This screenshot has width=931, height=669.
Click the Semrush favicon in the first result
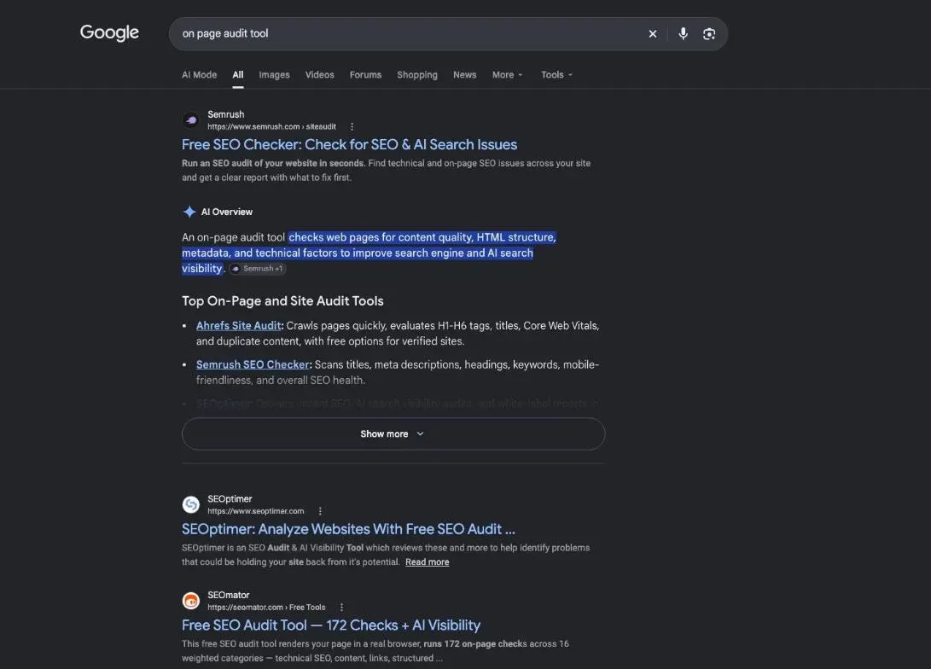click(190, 120)
